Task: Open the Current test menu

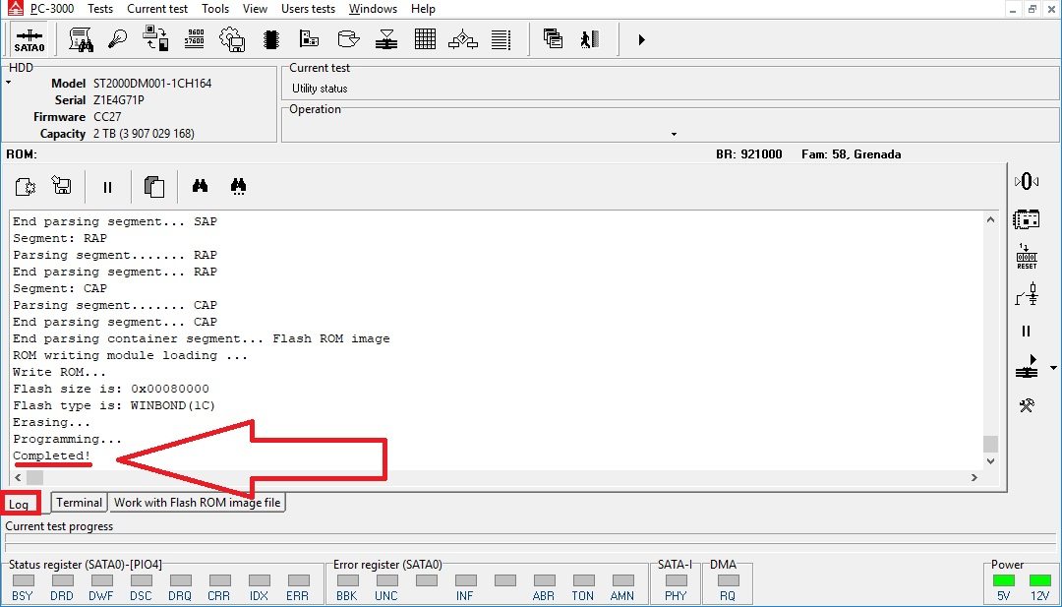Action: 157,9
